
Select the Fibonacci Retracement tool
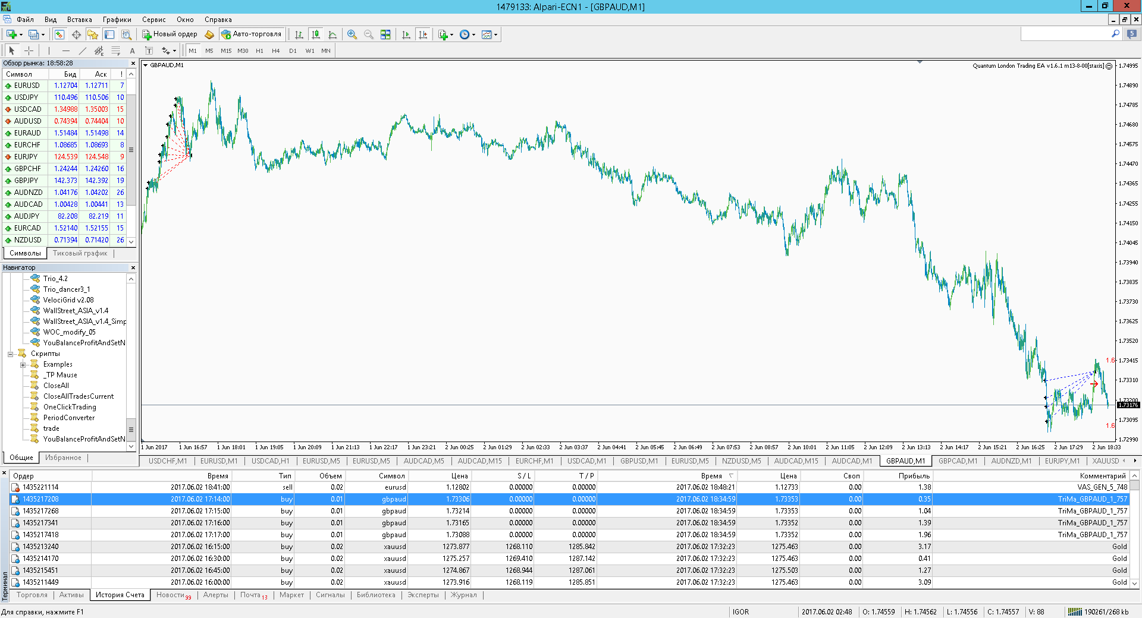point(115,51)
